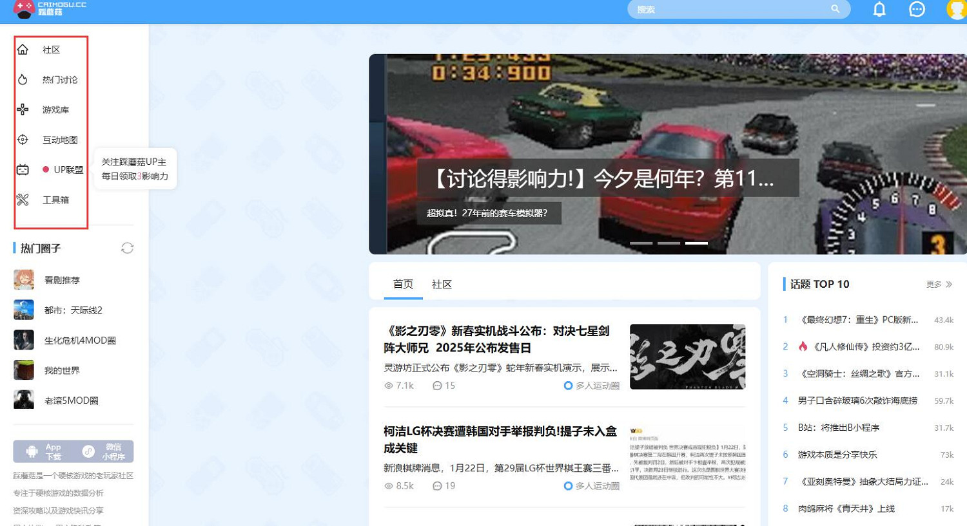Open the 微信小程序 button
This screenshot has width=967, height=526.
(x=104, y=451)
